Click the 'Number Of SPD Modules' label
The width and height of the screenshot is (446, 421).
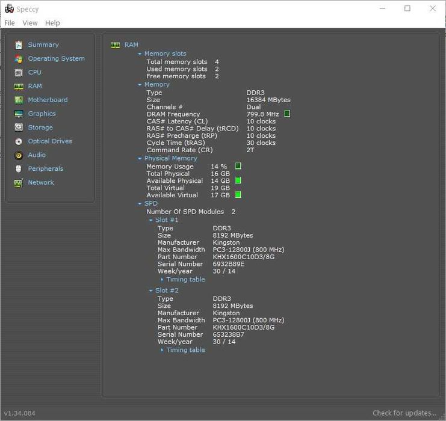[x=185, y=212]
